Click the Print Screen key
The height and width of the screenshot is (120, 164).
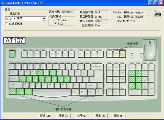tap(110, 67)
